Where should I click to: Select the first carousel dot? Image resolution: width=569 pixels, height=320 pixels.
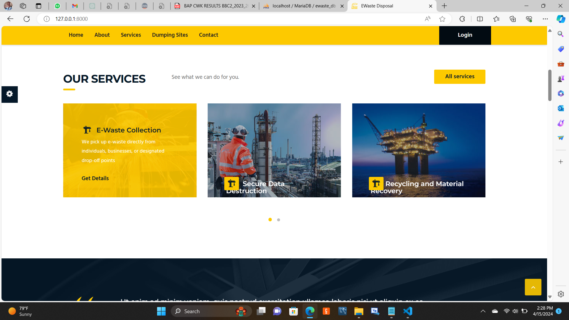tap(270, 220)
